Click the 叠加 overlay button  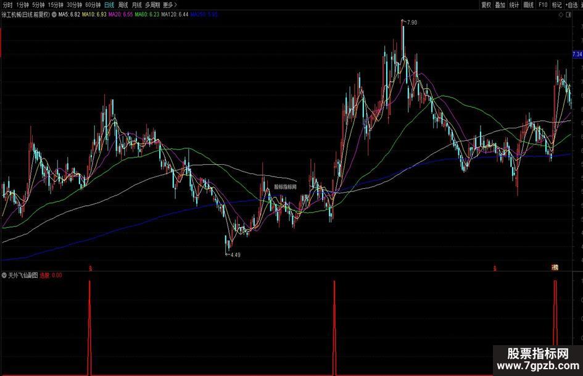pyautogui.click(x=500, y=5)
